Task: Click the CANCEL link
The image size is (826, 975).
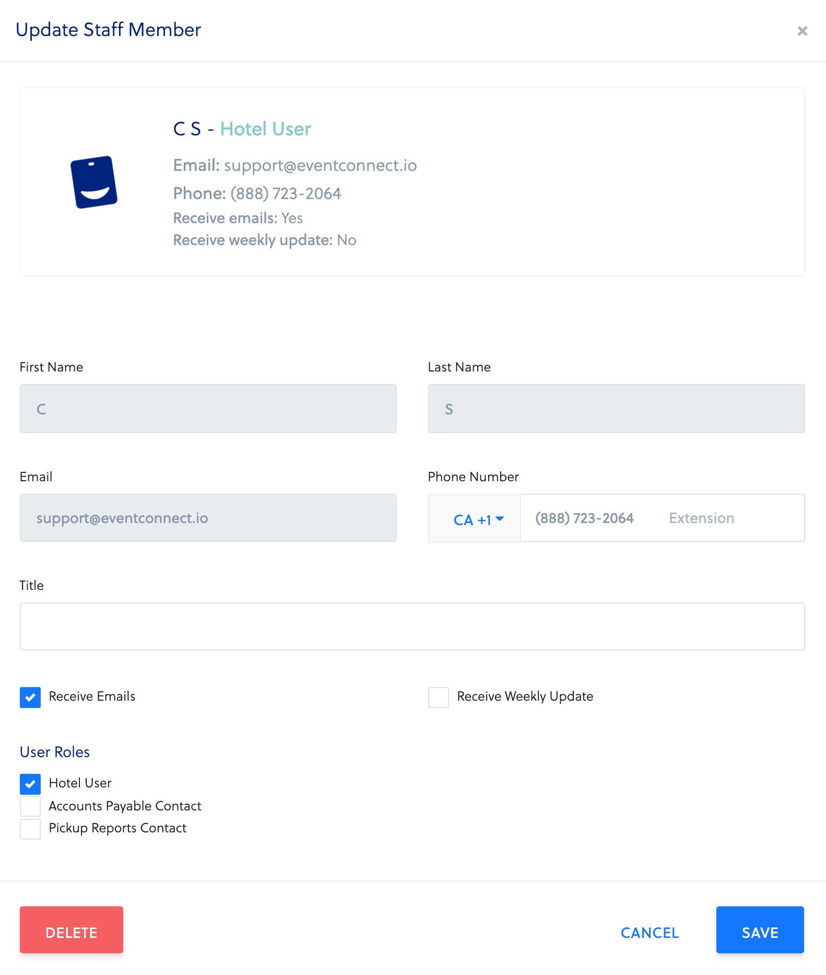Action: [x=649, y=933]
